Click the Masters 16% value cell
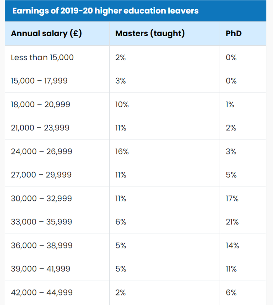The width and height of the screenshot is (273, 305). (165, 152)
